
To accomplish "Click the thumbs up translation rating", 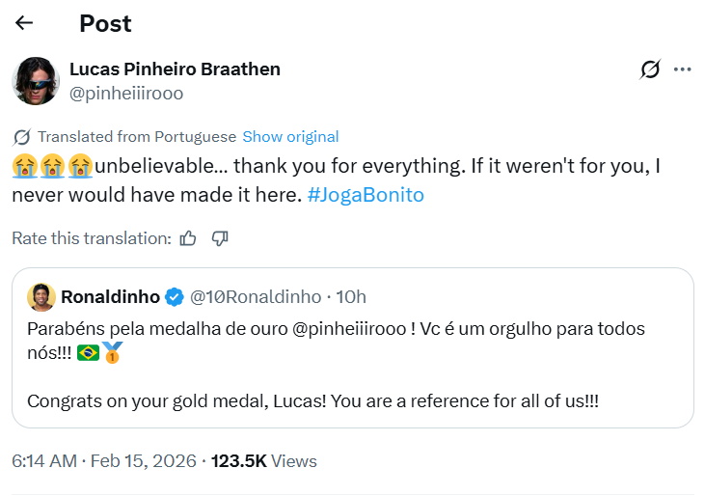I will point(188,237).
